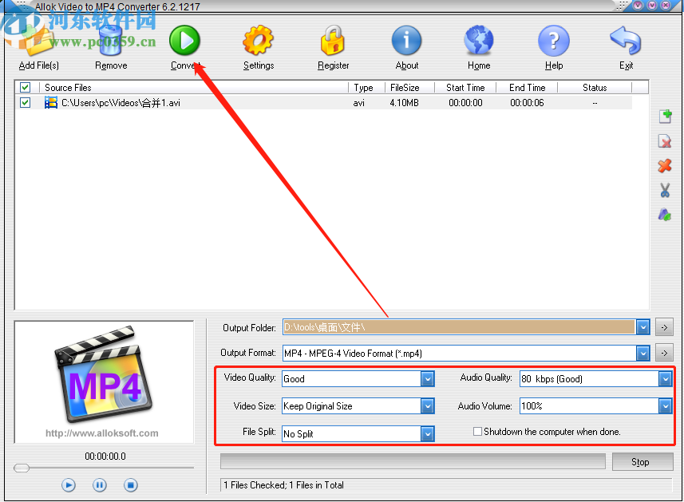Click the End Time column header
The image size is (684, 502).
pyautogui.click(x=527, y=87)
